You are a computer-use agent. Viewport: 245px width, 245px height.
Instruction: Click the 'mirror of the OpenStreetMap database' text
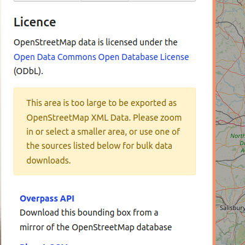[x=96, y=227]
